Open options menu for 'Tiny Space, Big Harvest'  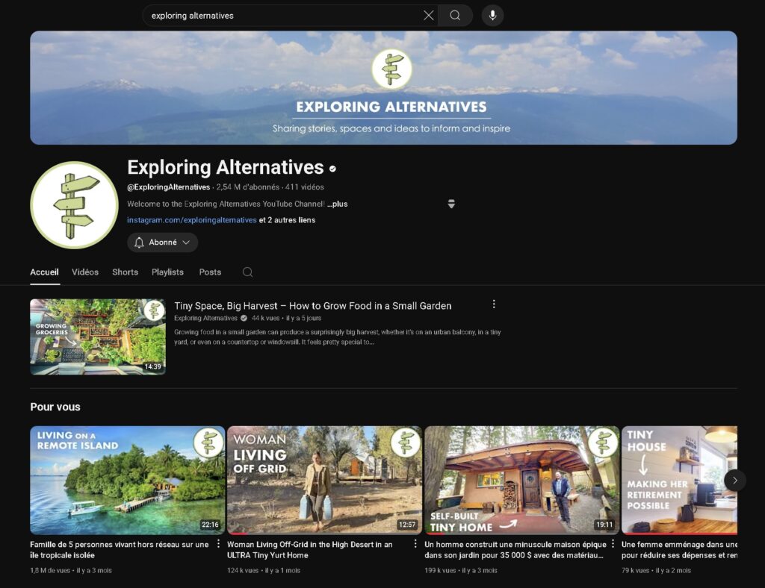[x=494, y=304]
